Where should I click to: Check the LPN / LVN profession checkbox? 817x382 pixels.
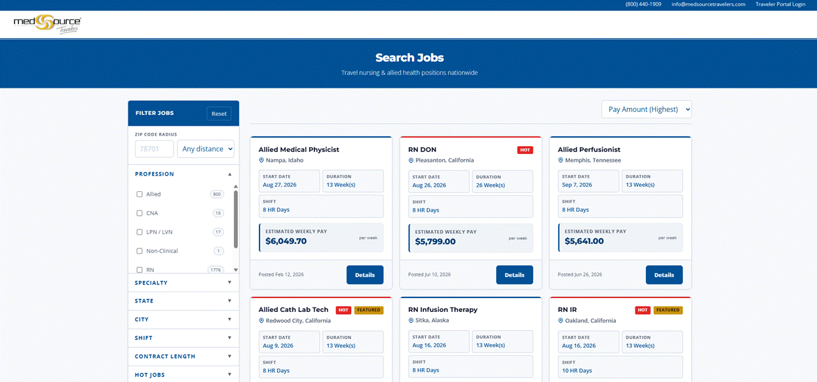coord(140,232)
